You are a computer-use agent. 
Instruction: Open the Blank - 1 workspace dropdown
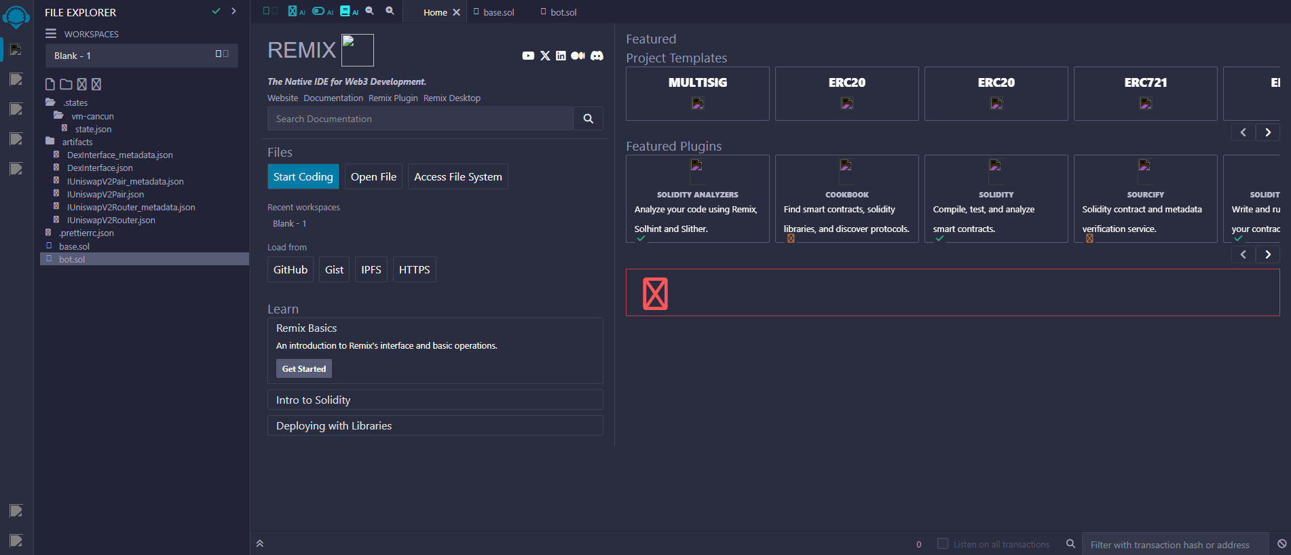pyautogui.click(x=142, y=56)
